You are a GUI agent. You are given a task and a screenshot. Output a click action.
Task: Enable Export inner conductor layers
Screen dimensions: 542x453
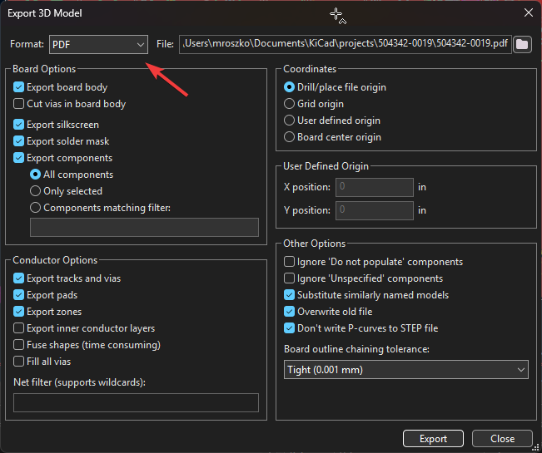click(x=19, y=328)
